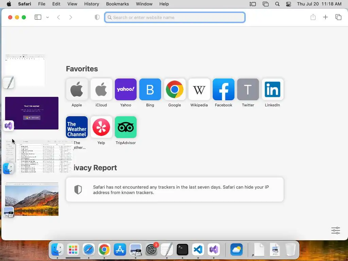Open the Yelp favorite
The height and width of the screenshot is (261, 348).
101,127
